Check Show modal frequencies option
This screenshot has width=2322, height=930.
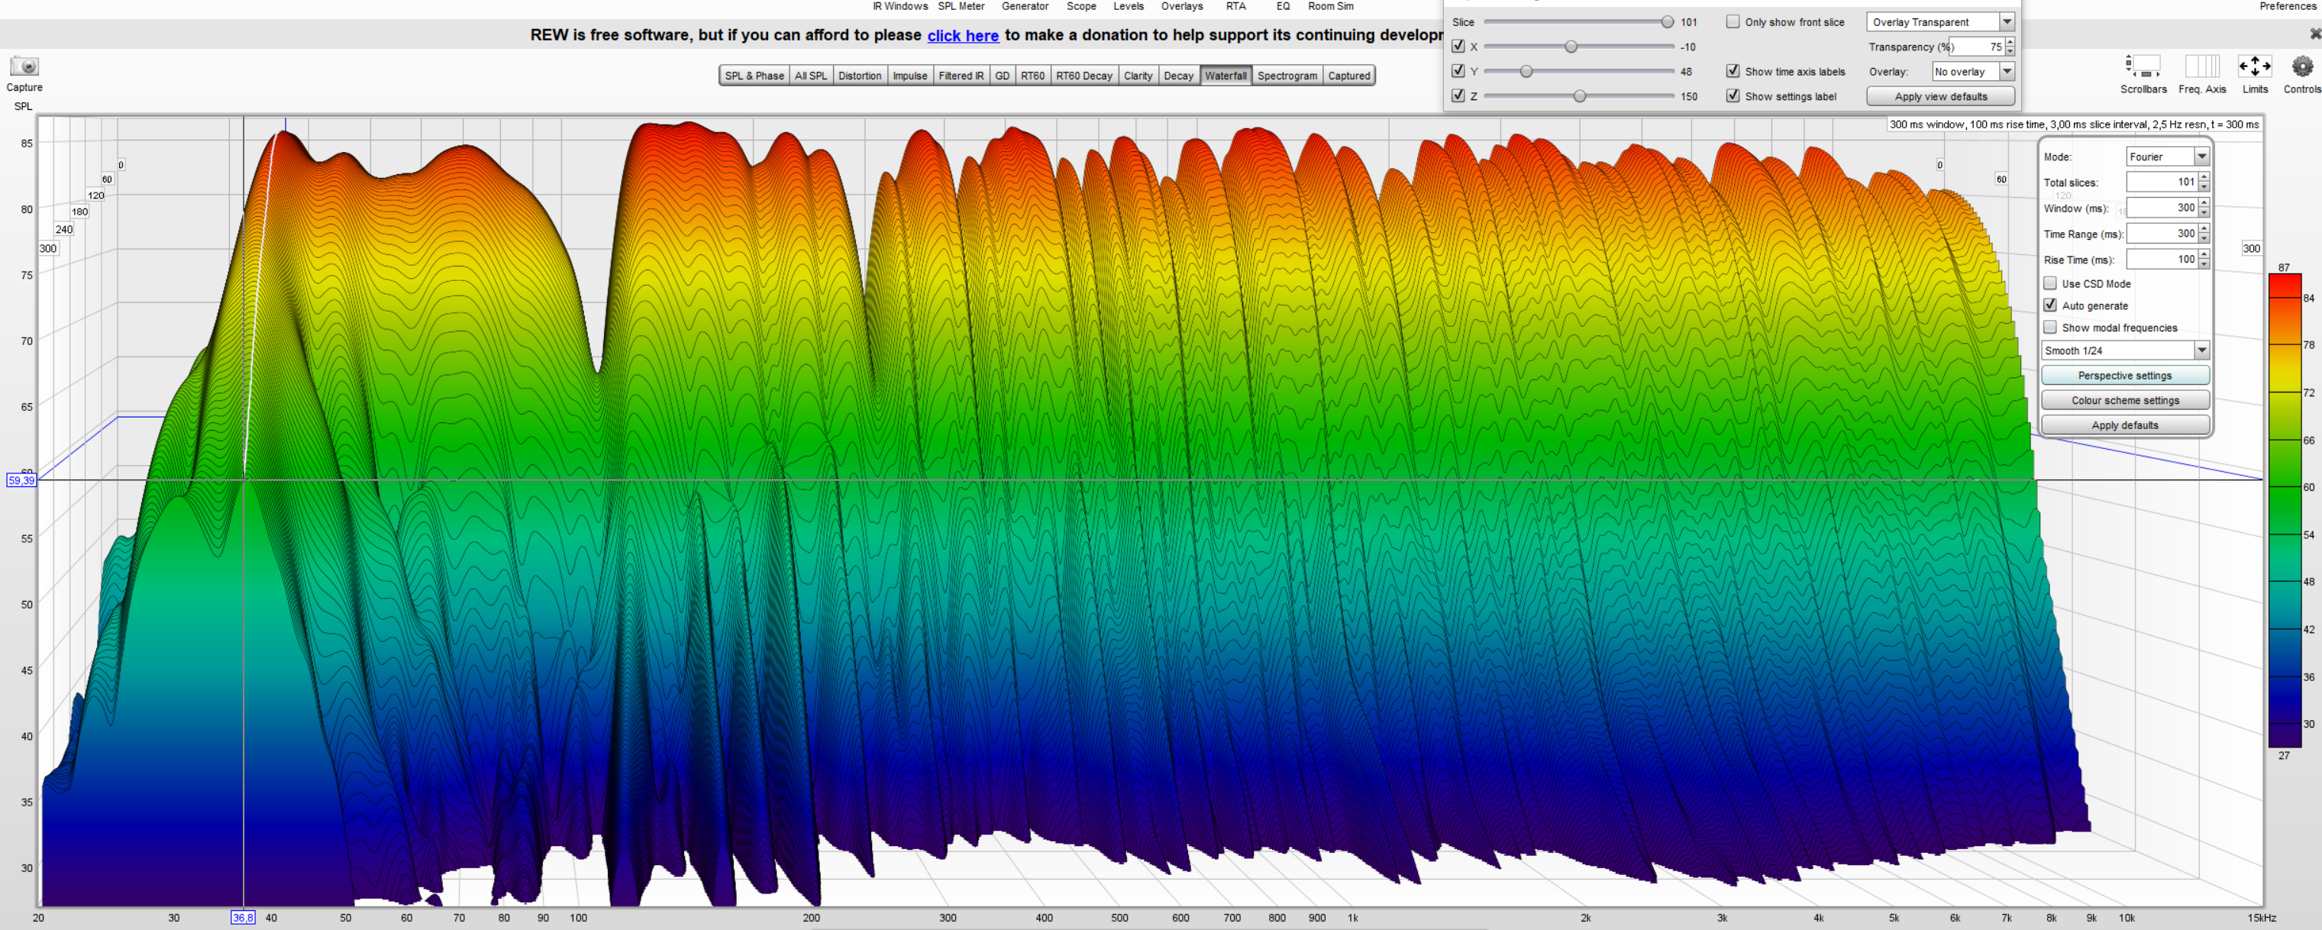[x=2049, y=327]
